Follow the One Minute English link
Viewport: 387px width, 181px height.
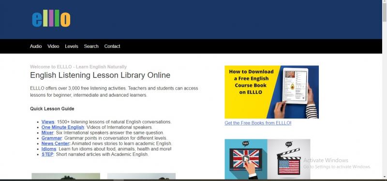tap(63, 127)
